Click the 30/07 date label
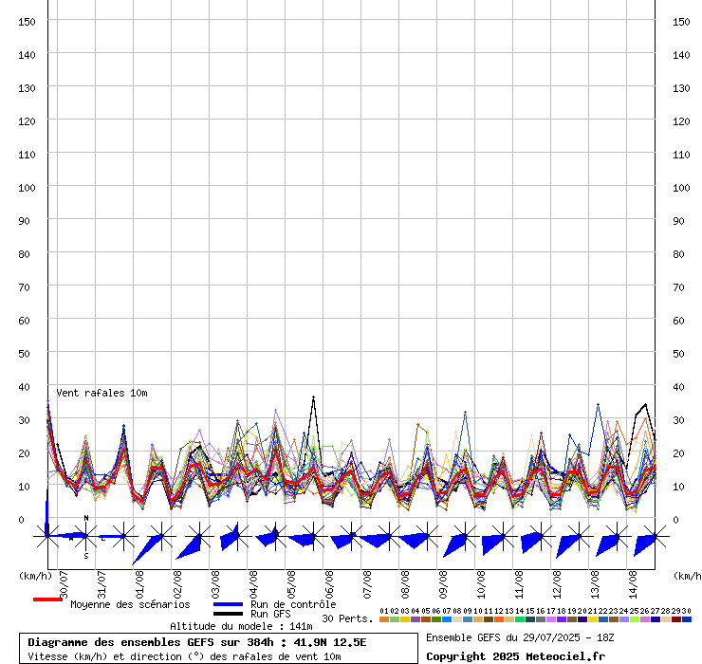Viewport: 702px width, 664px height. click(64, 584)
